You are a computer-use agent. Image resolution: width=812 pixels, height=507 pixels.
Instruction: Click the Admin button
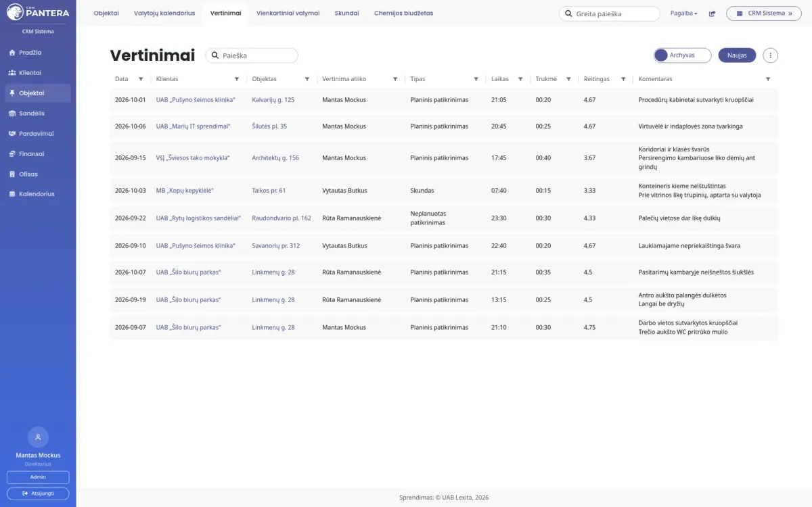pos(38,477)
